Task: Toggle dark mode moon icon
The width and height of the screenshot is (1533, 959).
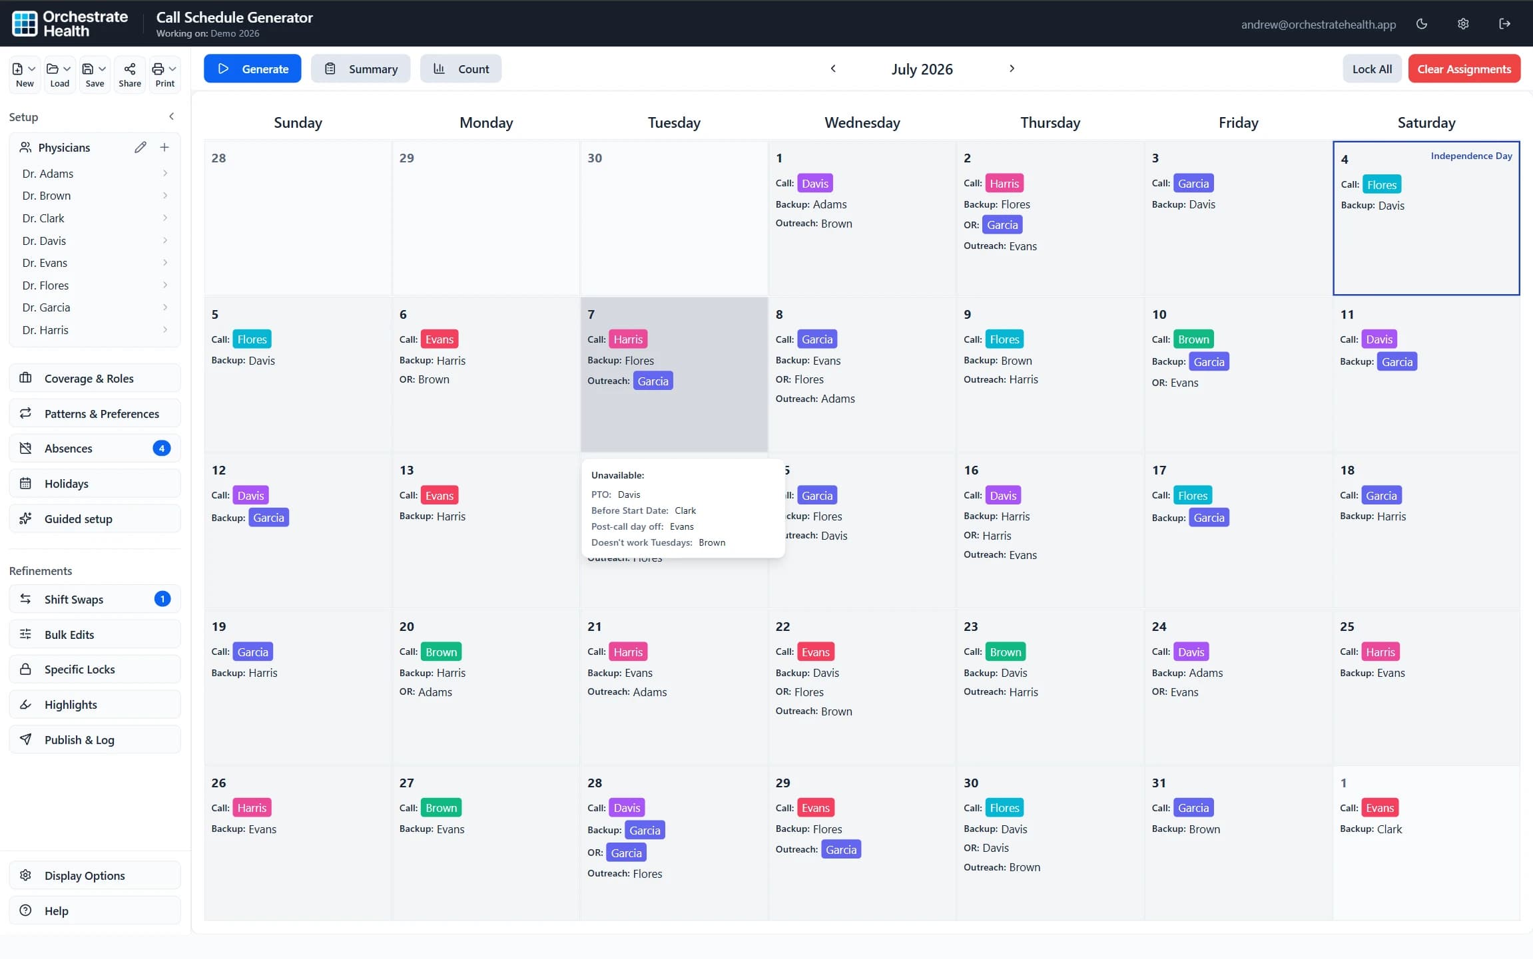Action: [1422, 24]
